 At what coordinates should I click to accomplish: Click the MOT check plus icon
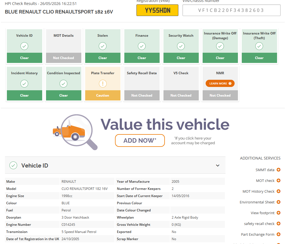279,181
